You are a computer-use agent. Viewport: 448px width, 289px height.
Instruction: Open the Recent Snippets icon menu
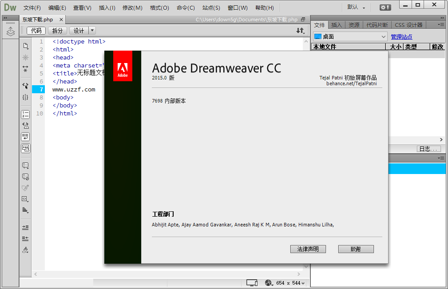(x=25, y=199)
